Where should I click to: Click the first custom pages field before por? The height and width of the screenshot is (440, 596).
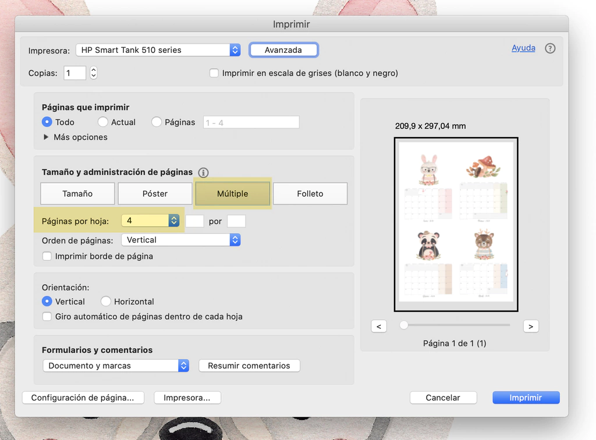pyautogui.click(x=194, y=221)
